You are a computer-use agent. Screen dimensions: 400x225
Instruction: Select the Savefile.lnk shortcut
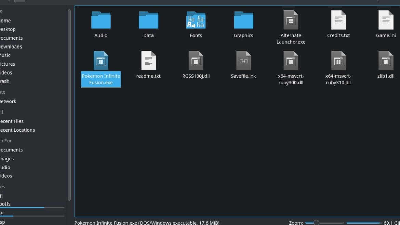243,61
